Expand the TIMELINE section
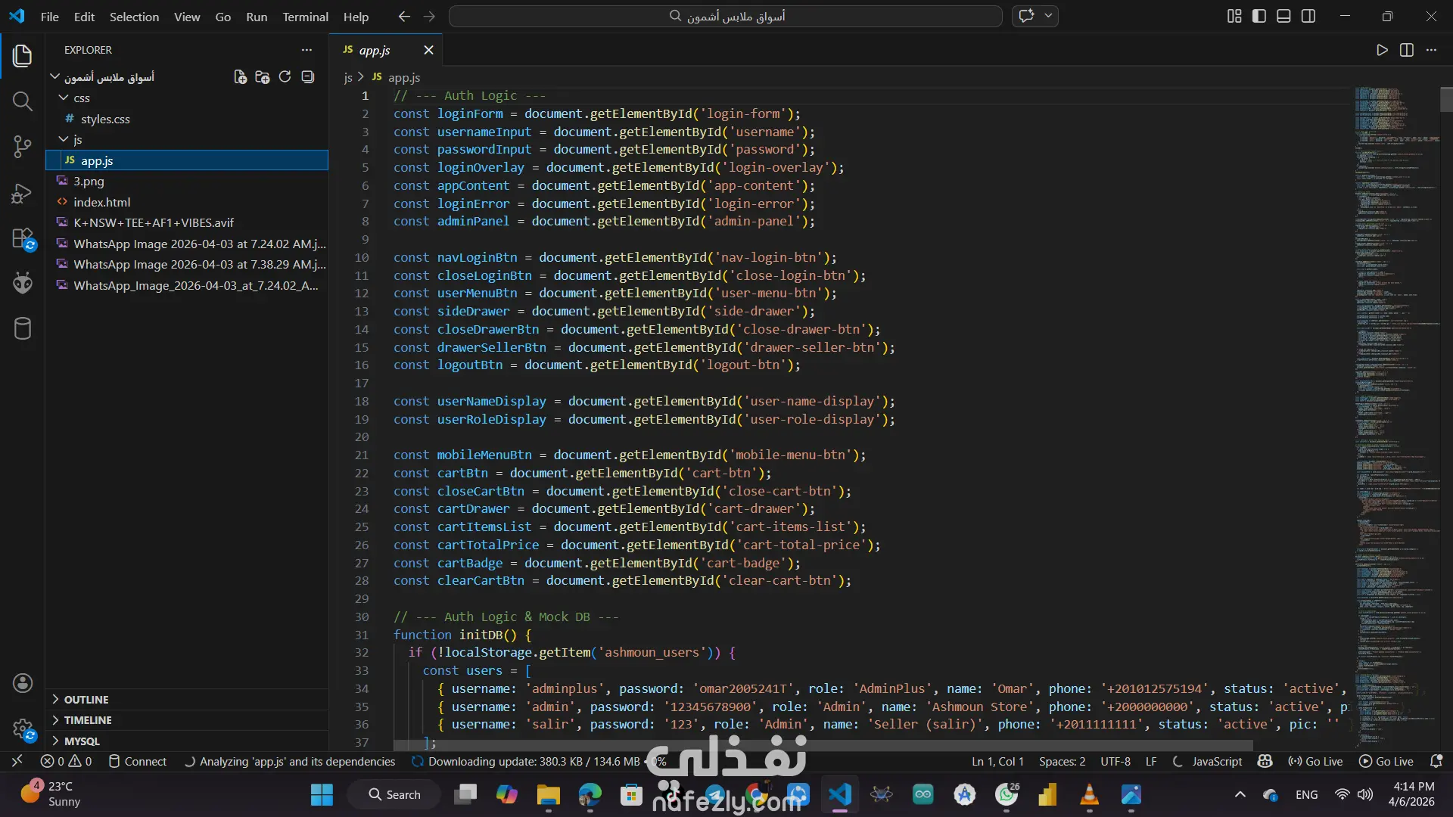Screen dimensions: 1453x817 coord(87,720)
